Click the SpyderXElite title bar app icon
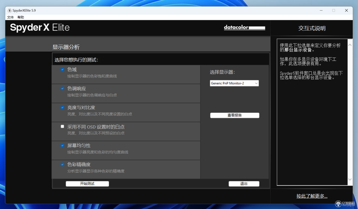358x209 pixels. coord(9,10)
